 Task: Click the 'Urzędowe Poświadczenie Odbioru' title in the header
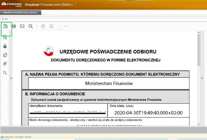tap(49, 5)
